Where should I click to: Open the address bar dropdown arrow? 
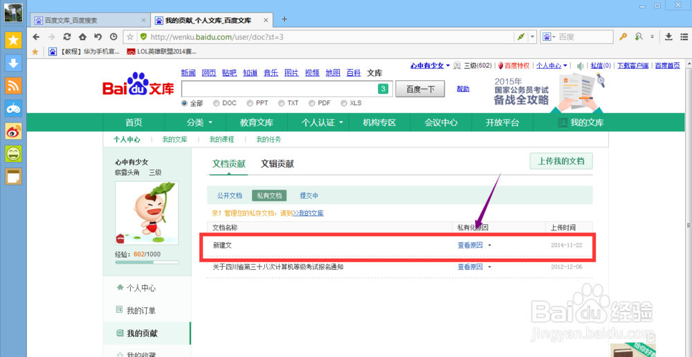[533, 37]
